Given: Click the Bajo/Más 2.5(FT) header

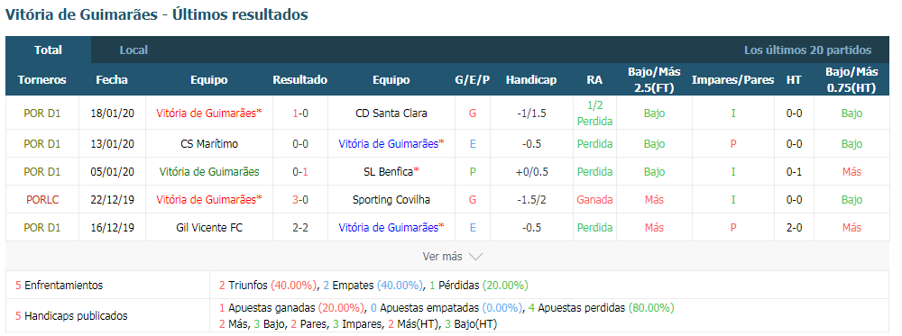Looking at the screenshot, I should [654, 80].
